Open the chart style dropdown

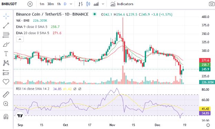pyautogui.click(x=103, y=4)
